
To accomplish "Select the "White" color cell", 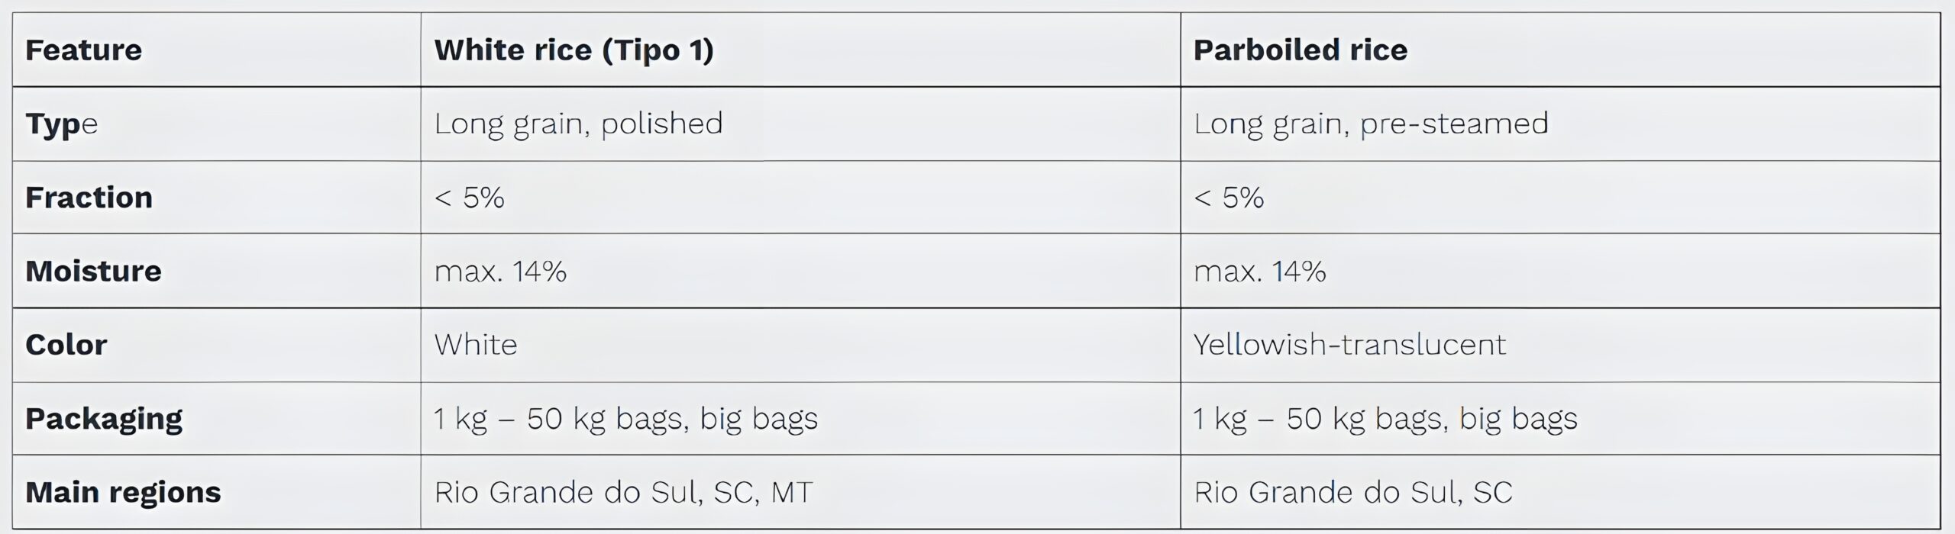I will [x=476, y=345].
